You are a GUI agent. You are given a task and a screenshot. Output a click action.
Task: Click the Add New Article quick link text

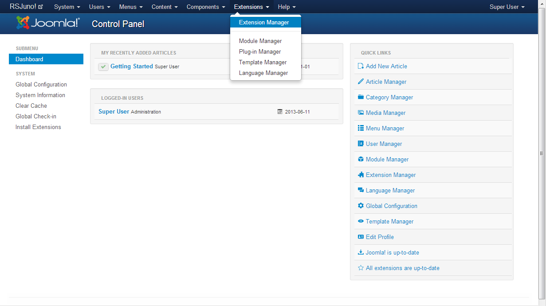pyautogui.click(x=386, y=66)
